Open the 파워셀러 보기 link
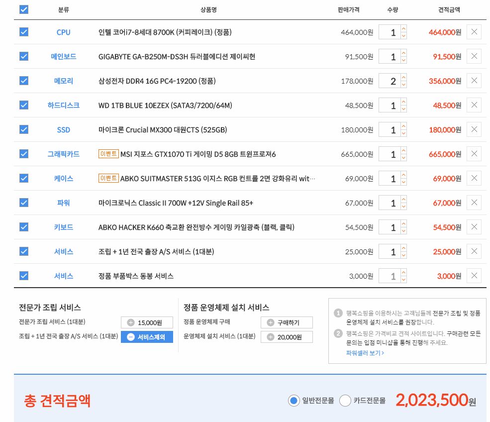This screenshot has height=422, width=490. pyautogui.click(x=365, y=353)
